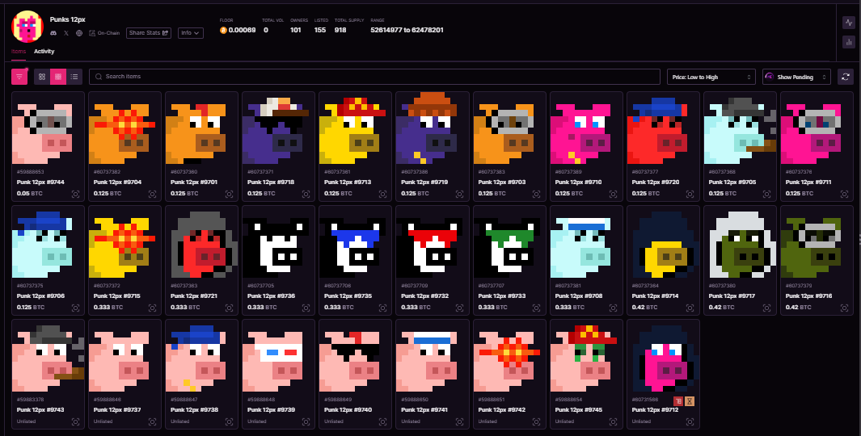Open the collection's Discord link icon

[53, 33]
